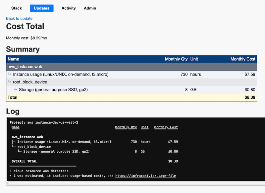Click the "hours" unit in the Summary table
The width and height of the screenshot is (265, 193).
[195, 74]
